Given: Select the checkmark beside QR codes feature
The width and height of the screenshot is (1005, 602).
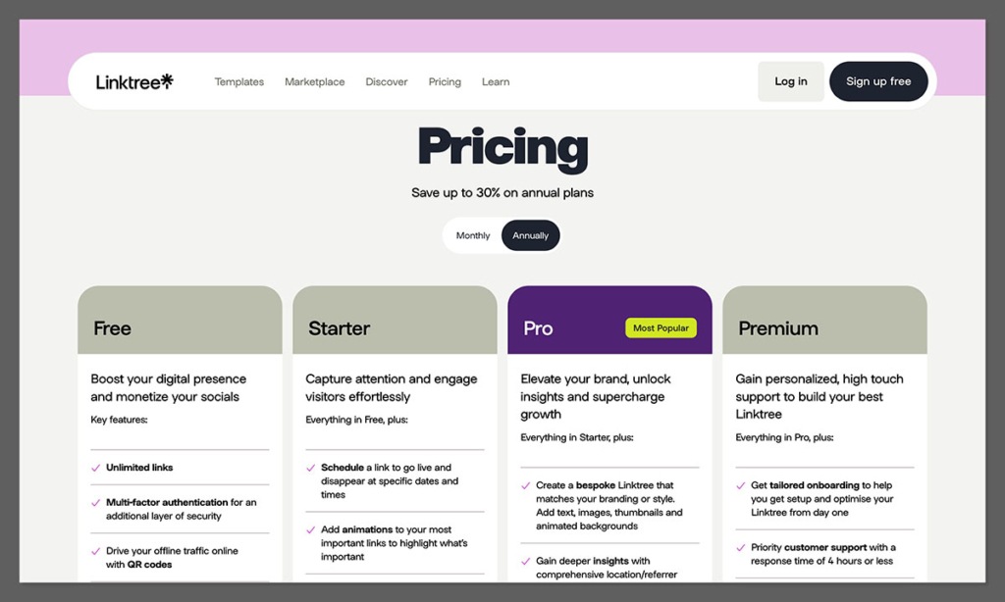Looking at the screenshot, I should point(93,551).
